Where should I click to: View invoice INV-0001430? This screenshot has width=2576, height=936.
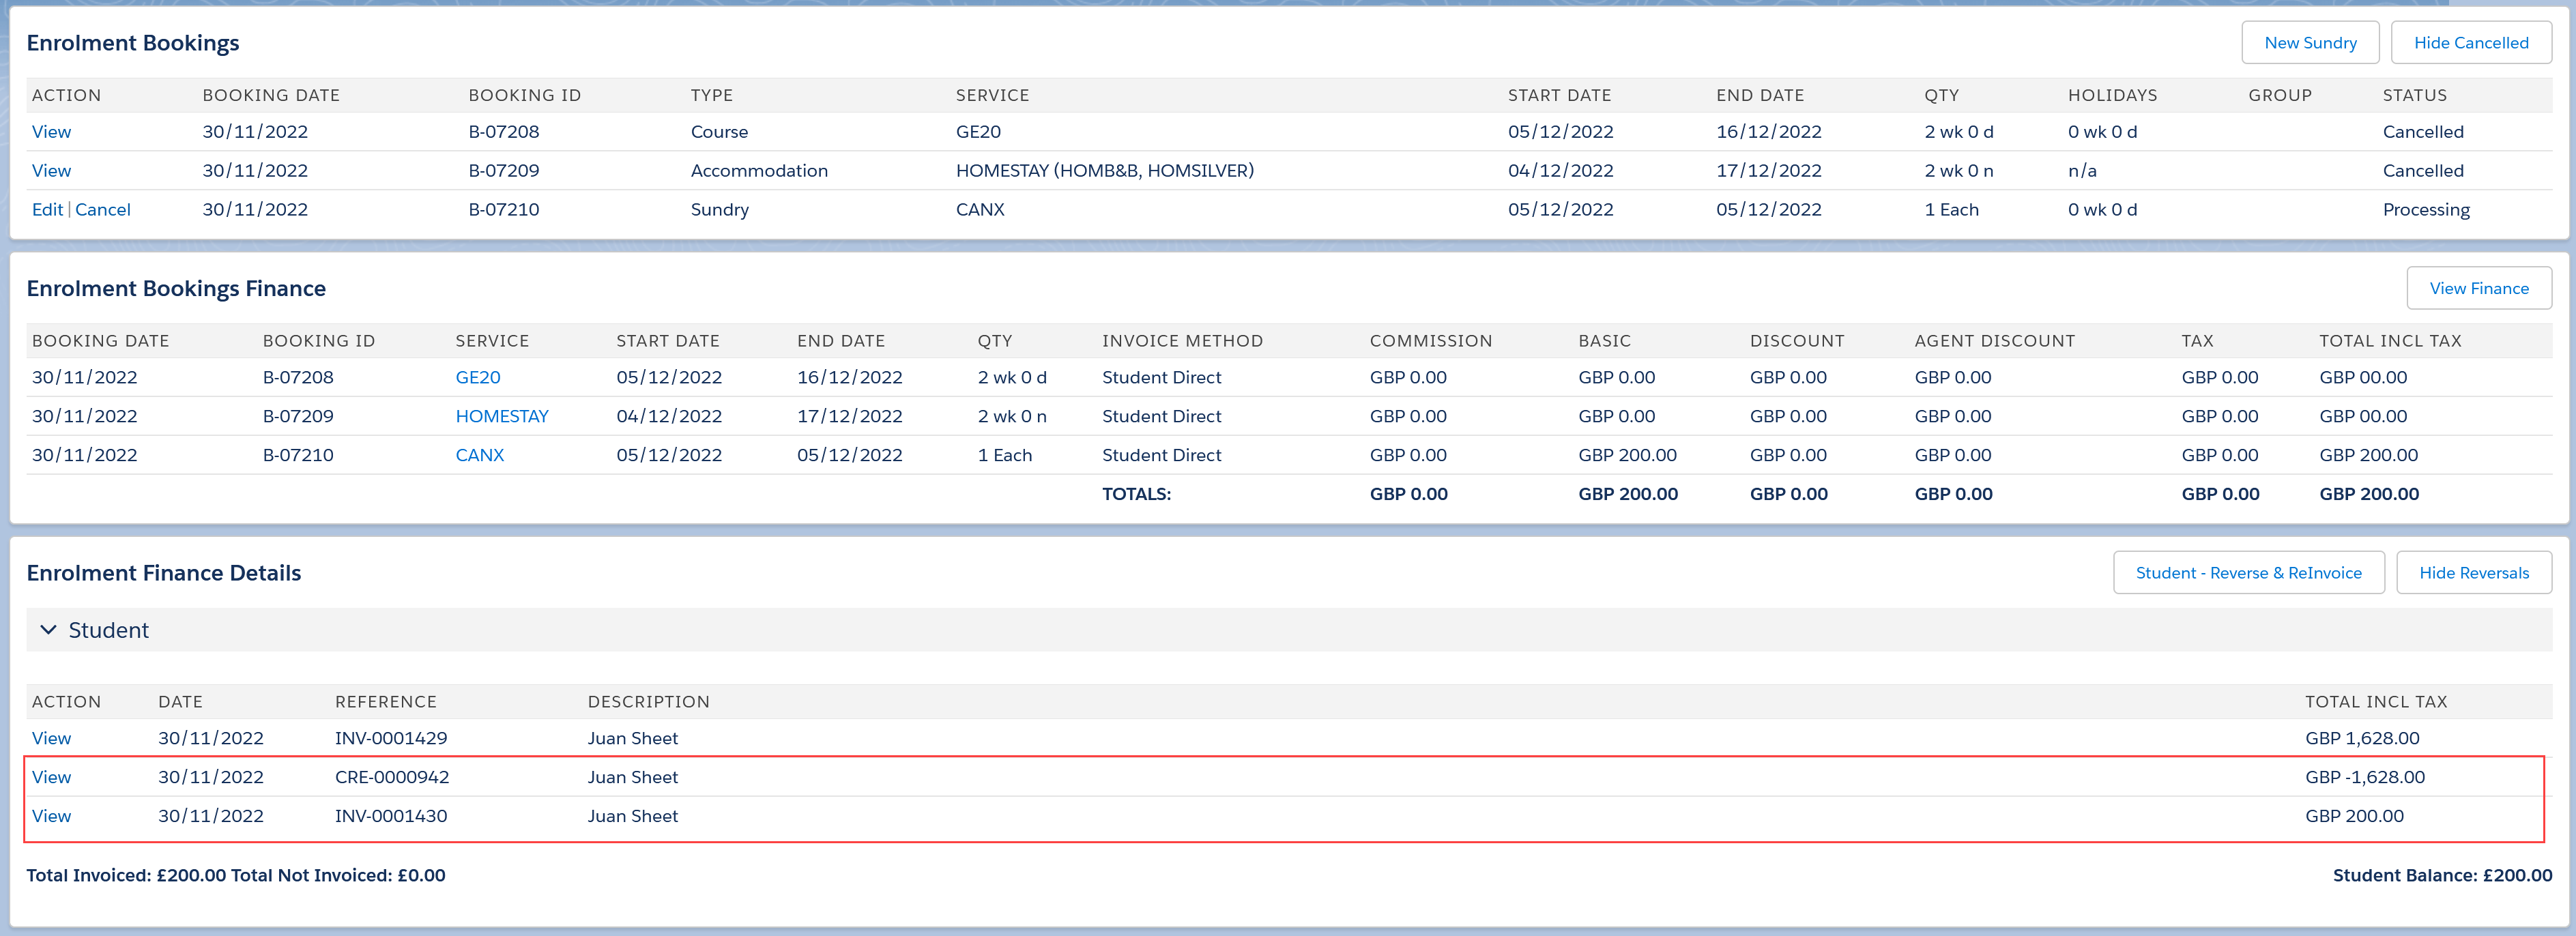(x=51, y=817)
